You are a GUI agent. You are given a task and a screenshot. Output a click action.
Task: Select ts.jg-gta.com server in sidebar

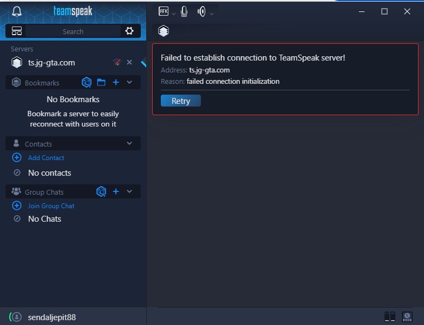point(73,63)
